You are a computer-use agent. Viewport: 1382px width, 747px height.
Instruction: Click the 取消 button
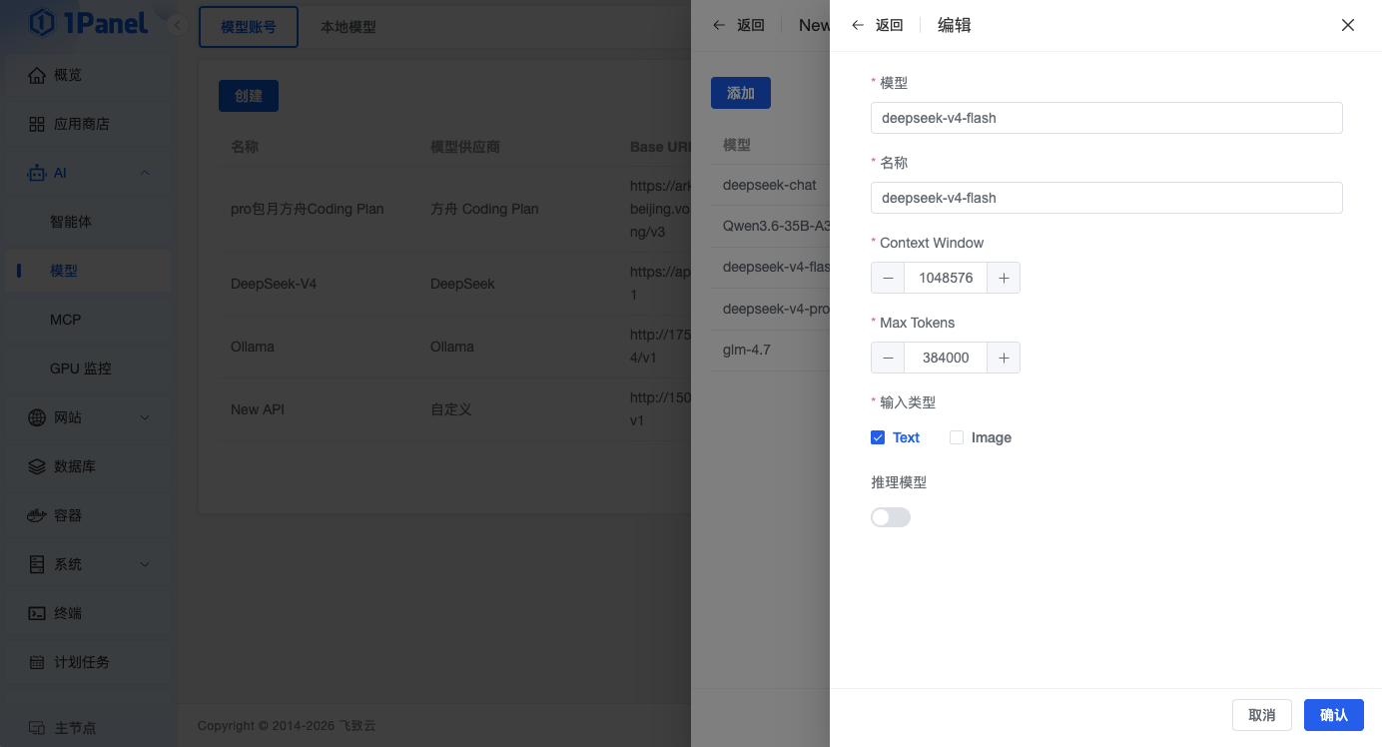[x=1262, y=715]
